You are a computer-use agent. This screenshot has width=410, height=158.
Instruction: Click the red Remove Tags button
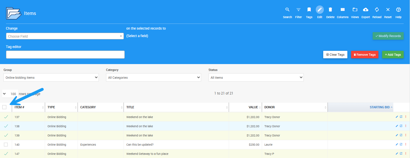[365, 55]
